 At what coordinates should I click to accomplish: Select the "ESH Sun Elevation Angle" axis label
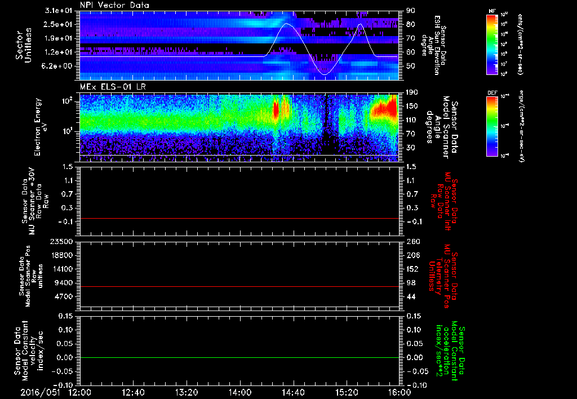point(433,45)
